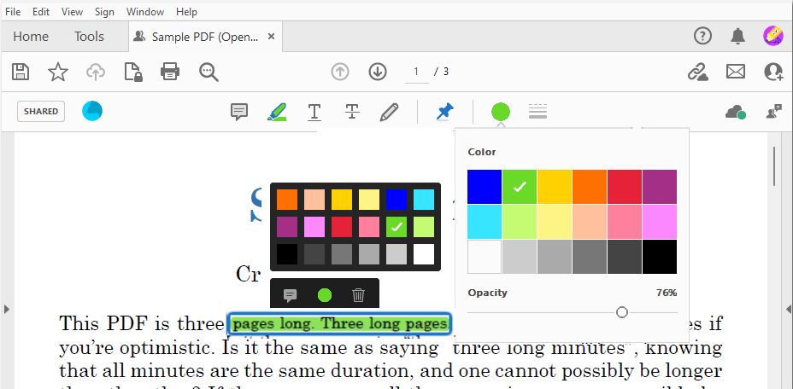793x389 pixels.
Task: Open the Edit menu
Action: click(41, 12)
